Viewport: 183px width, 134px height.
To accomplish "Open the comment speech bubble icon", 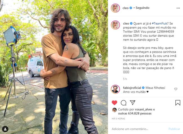I will (124, 103).
